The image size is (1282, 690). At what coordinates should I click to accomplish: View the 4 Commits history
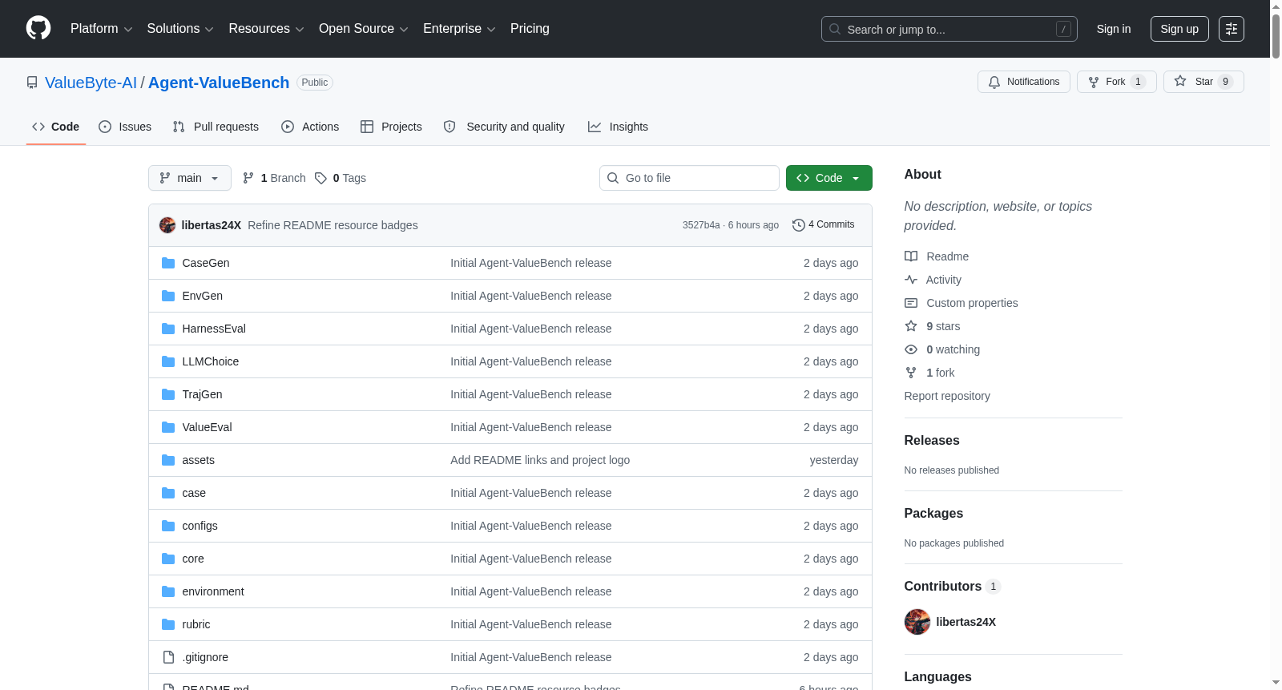(824, 225)
